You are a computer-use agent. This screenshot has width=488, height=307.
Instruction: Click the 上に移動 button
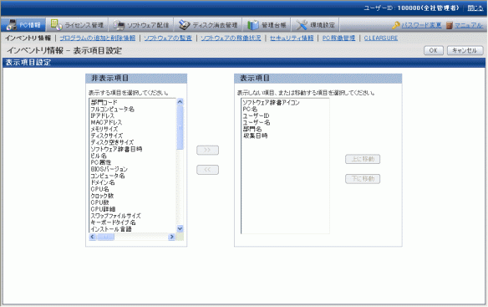click(x=363, y=159)
